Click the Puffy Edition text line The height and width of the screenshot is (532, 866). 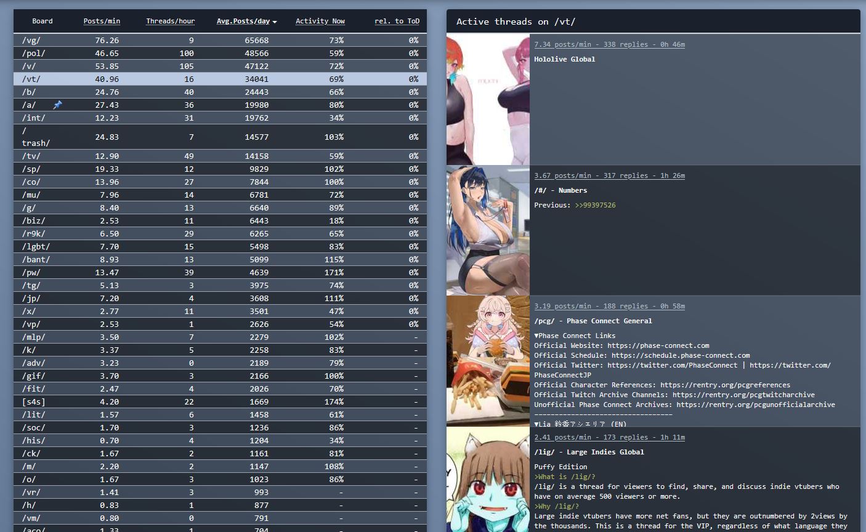pyautogui.click(x=560, y=467)
